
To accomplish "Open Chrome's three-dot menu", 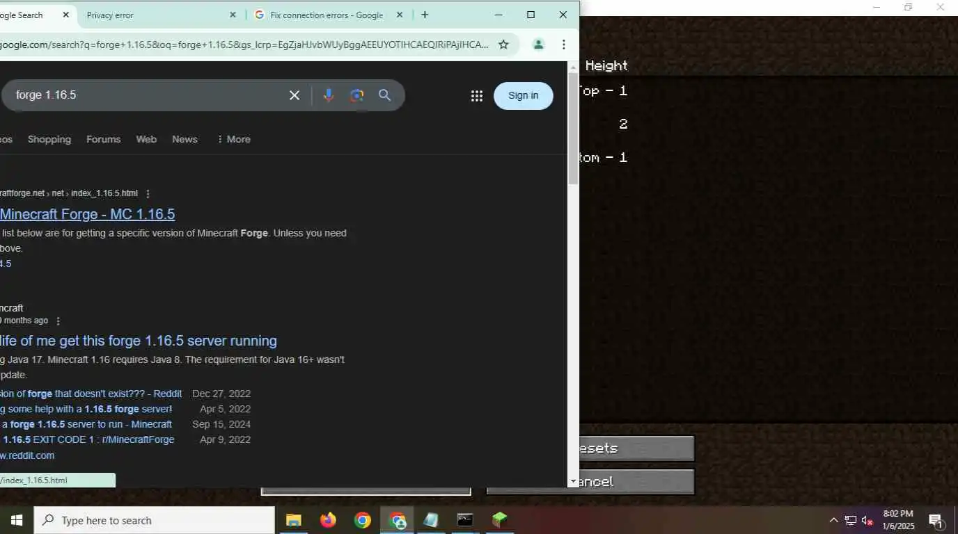I will click(564, 44).
